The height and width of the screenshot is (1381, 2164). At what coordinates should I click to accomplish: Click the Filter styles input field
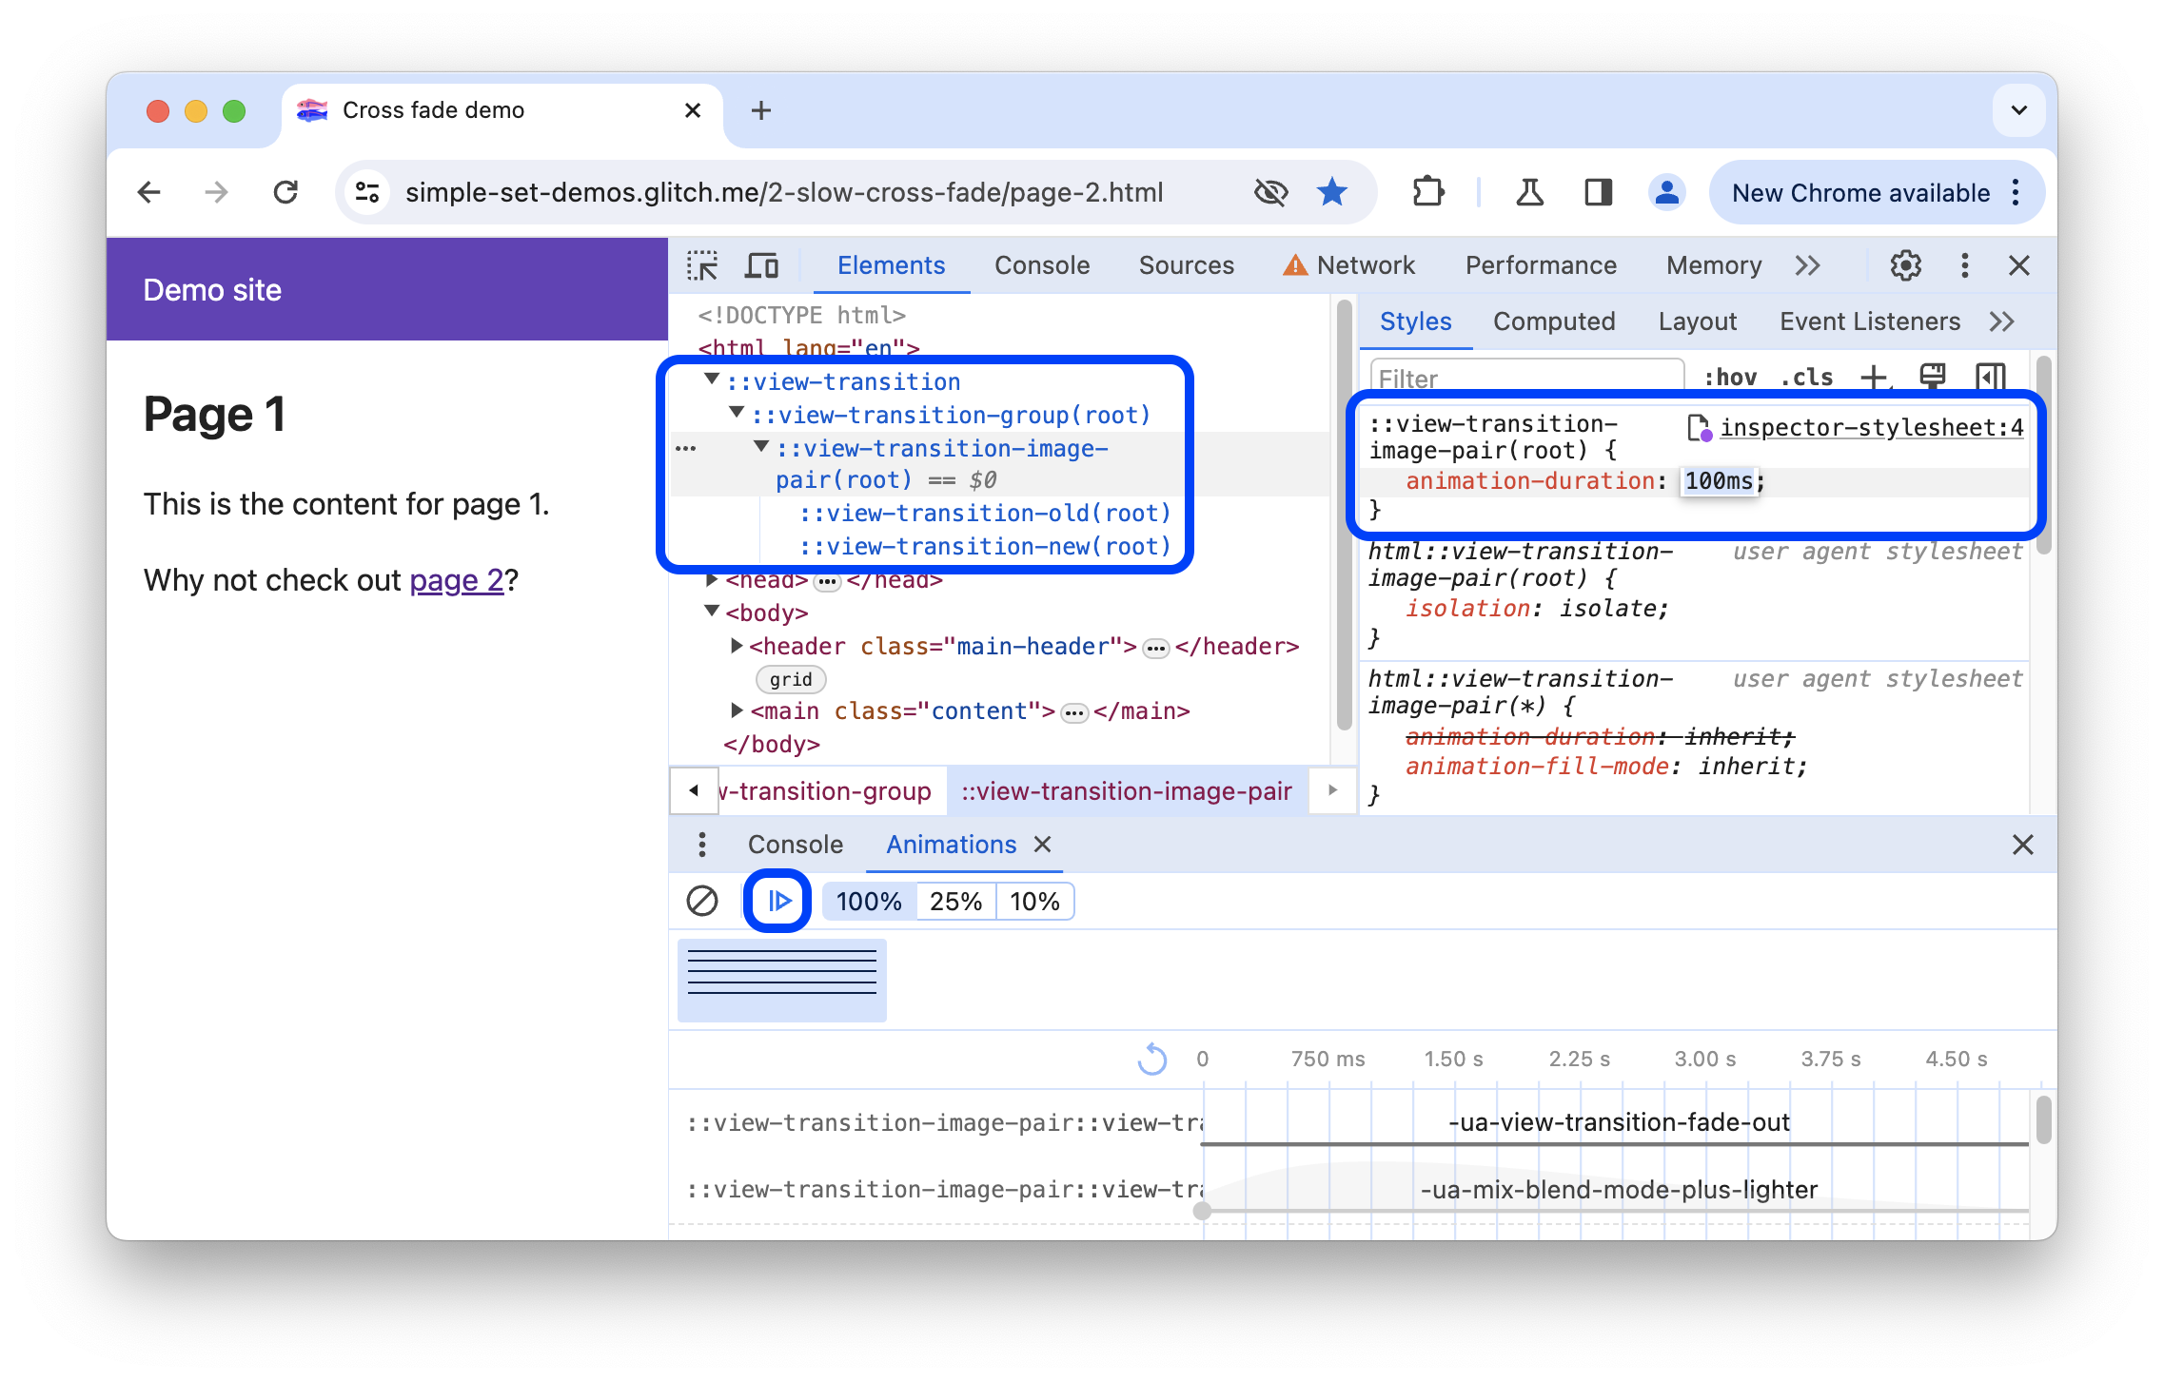pos(1525,377)
